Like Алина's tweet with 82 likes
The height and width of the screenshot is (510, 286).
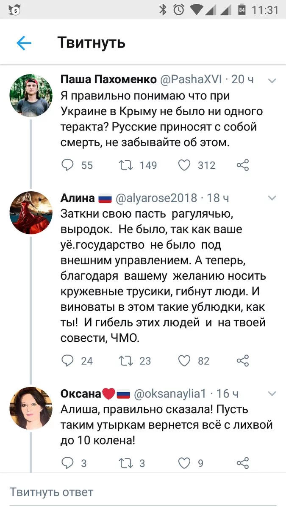[x=184, y=361]
